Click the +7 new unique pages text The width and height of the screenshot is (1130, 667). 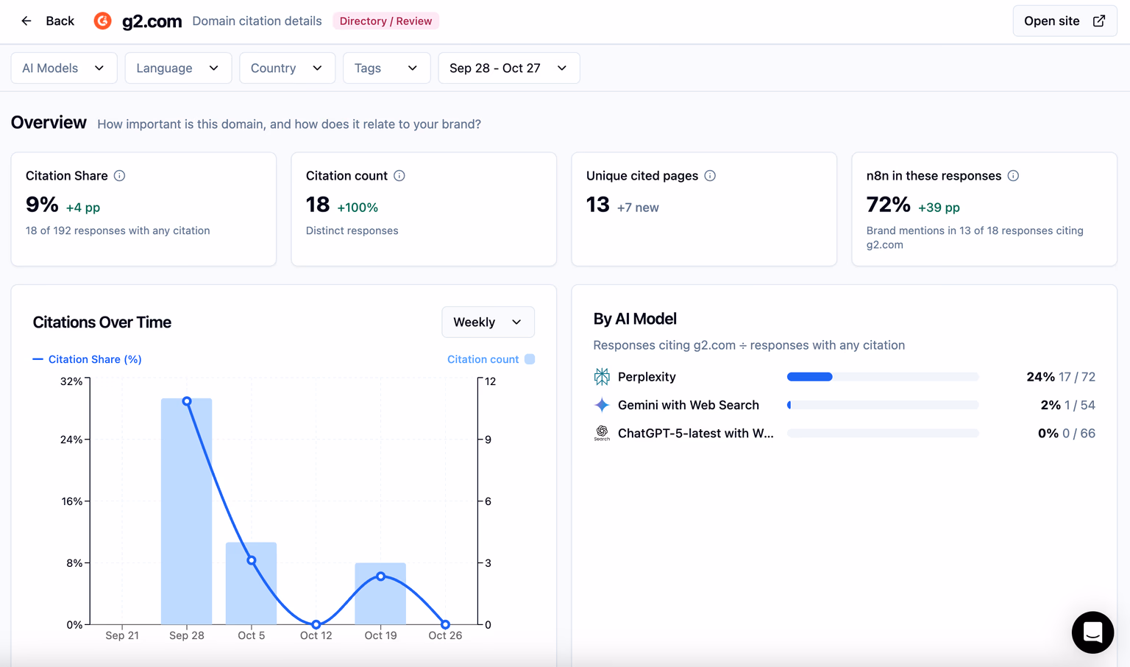(638, 208)
